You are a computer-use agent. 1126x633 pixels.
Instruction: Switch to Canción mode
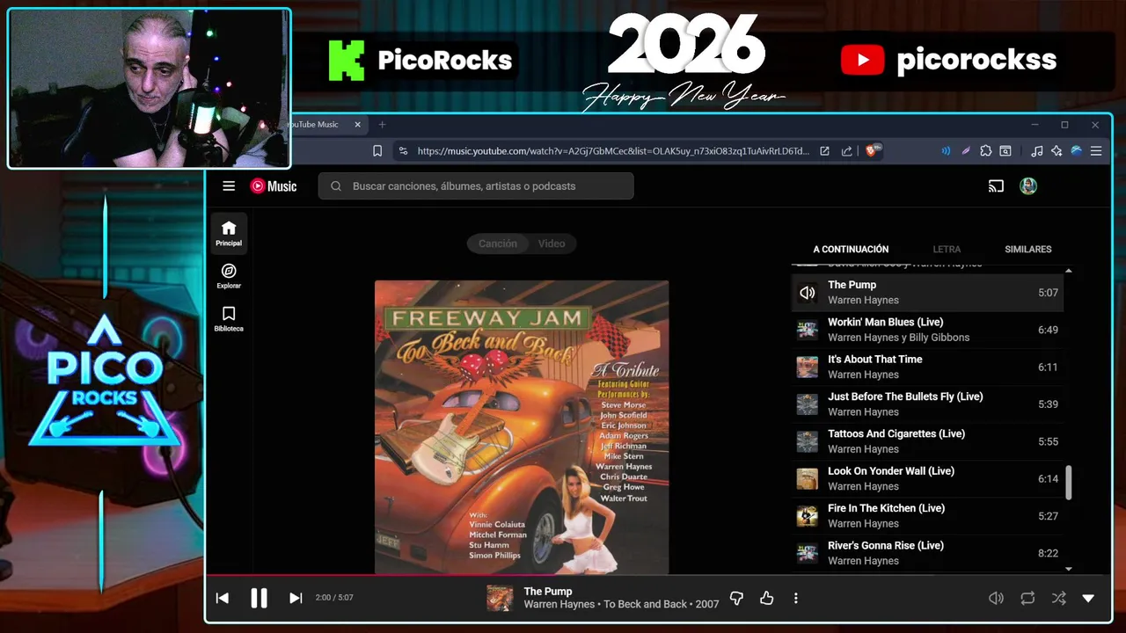point(498,244)
